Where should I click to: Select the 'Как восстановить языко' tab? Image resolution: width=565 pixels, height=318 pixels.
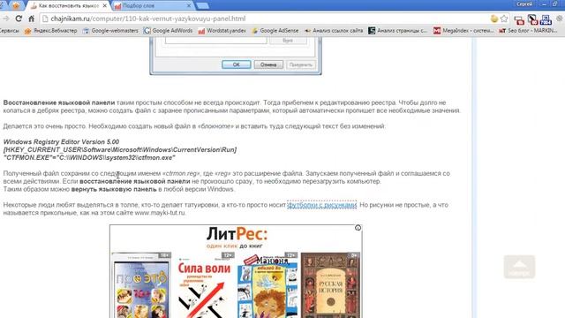pyautogui.click(x=68, y=6)
